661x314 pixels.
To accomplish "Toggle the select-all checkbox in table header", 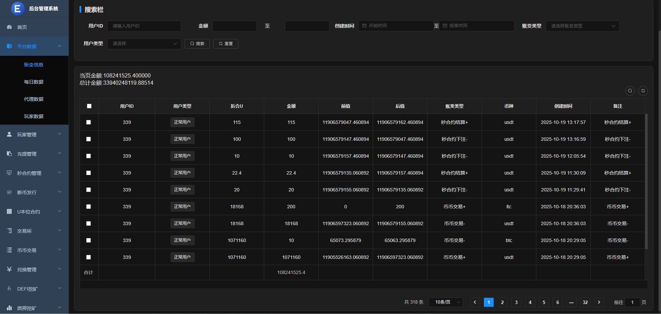I will click(x=89, y=106).
